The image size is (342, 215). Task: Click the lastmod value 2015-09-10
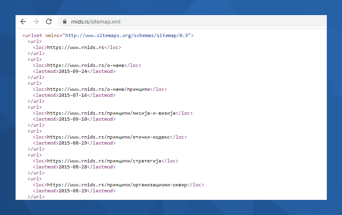[72, 119]
